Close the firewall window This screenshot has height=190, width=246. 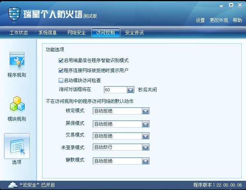click(240, 5)
